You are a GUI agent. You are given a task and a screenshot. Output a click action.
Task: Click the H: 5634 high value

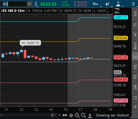coord(85,11)
